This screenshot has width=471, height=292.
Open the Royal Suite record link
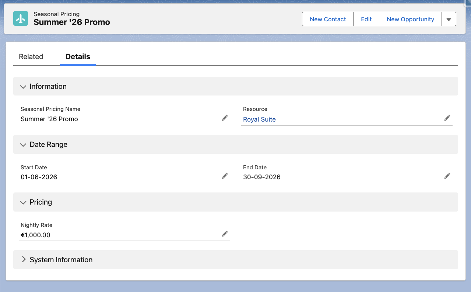point(259,119)
